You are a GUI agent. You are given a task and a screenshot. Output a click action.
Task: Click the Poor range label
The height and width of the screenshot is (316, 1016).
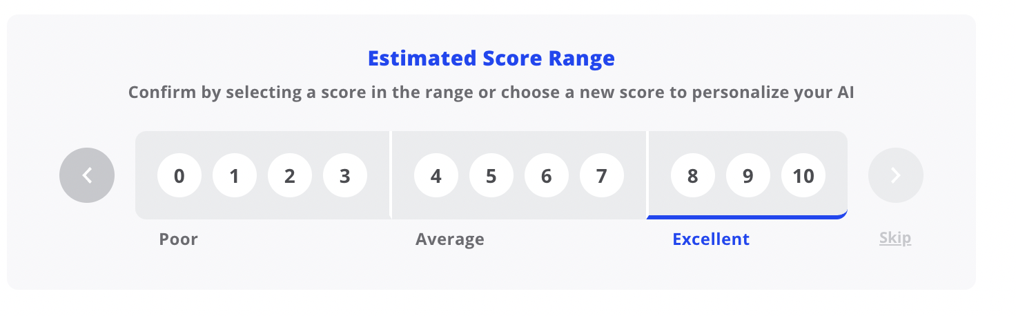click(x=178, y=239)
